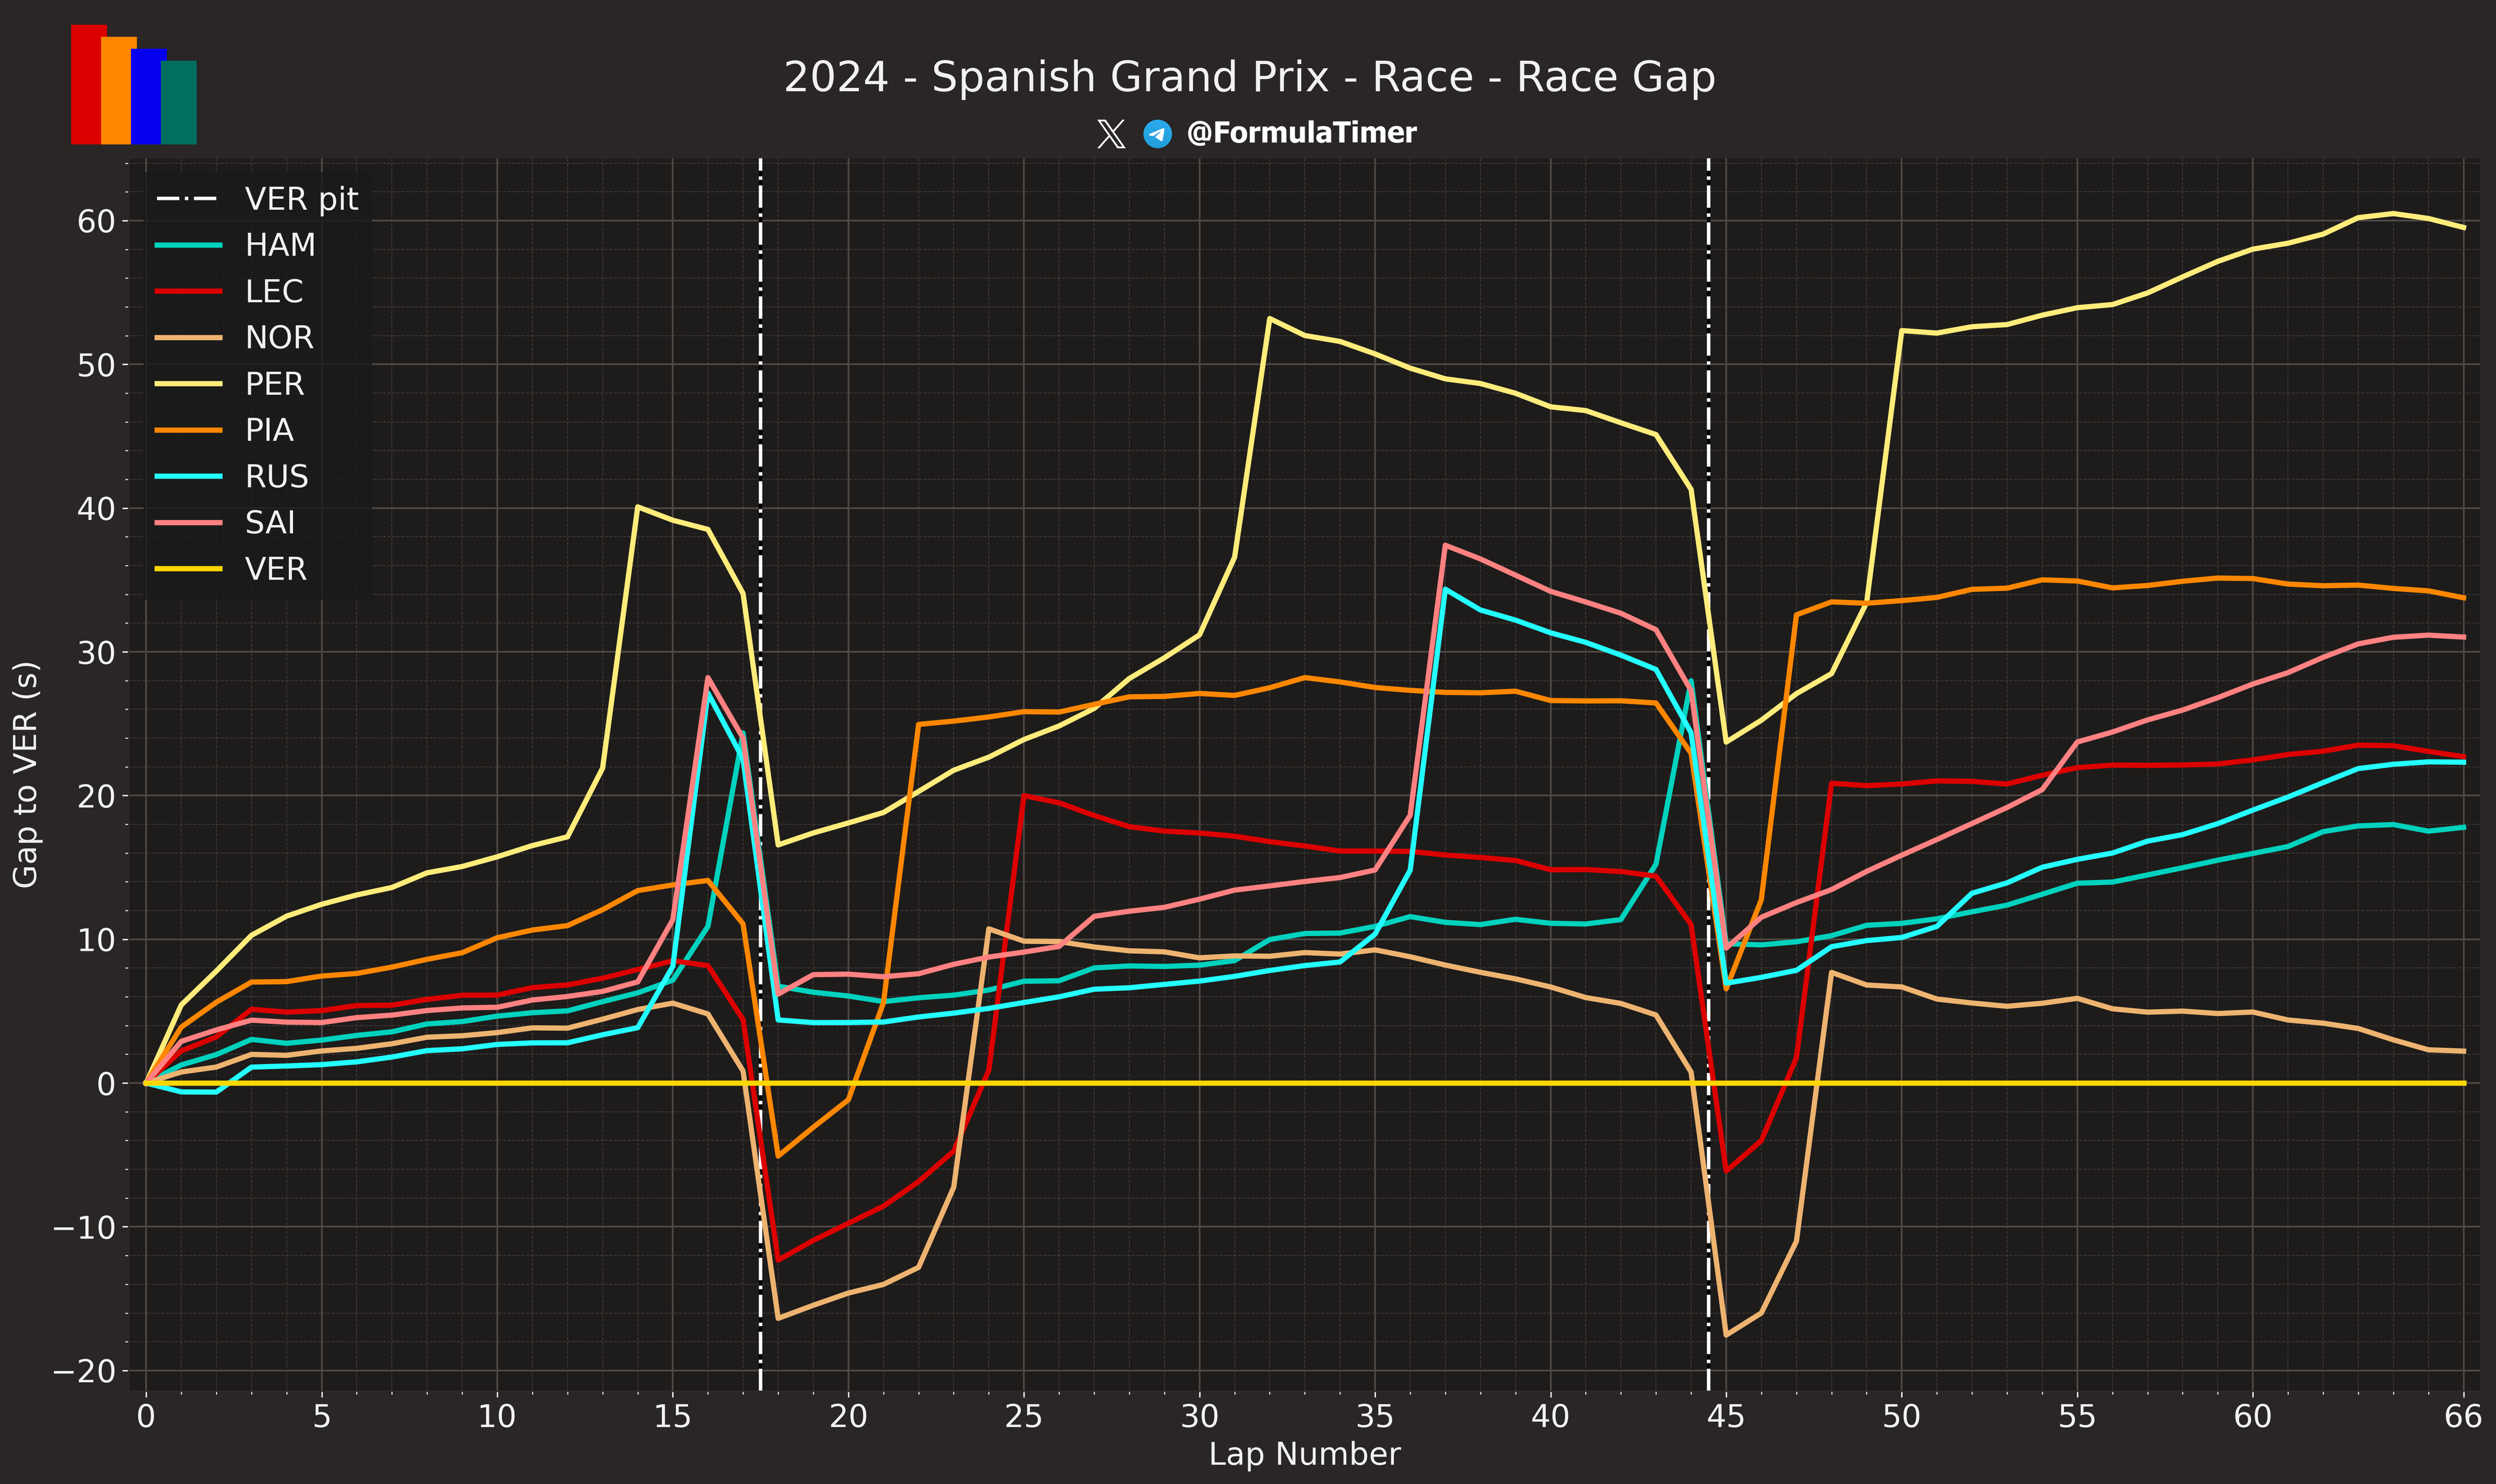Click the '60' tick on the lap axis
2496x1484 pixels.
2253,1417
